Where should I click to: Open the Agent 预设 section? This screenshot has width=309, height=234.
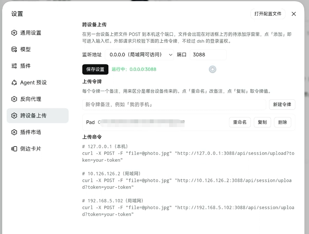(38, 83)
